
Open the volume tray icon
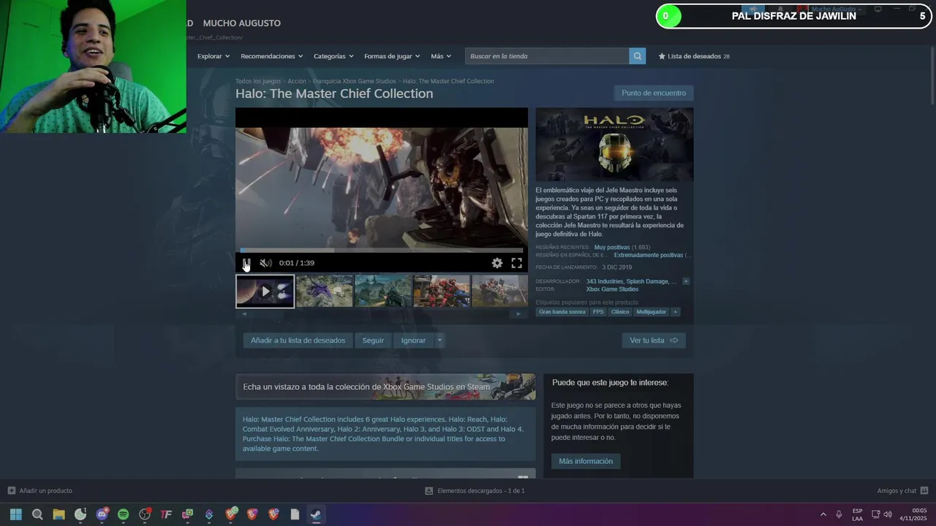click(888, 514)
